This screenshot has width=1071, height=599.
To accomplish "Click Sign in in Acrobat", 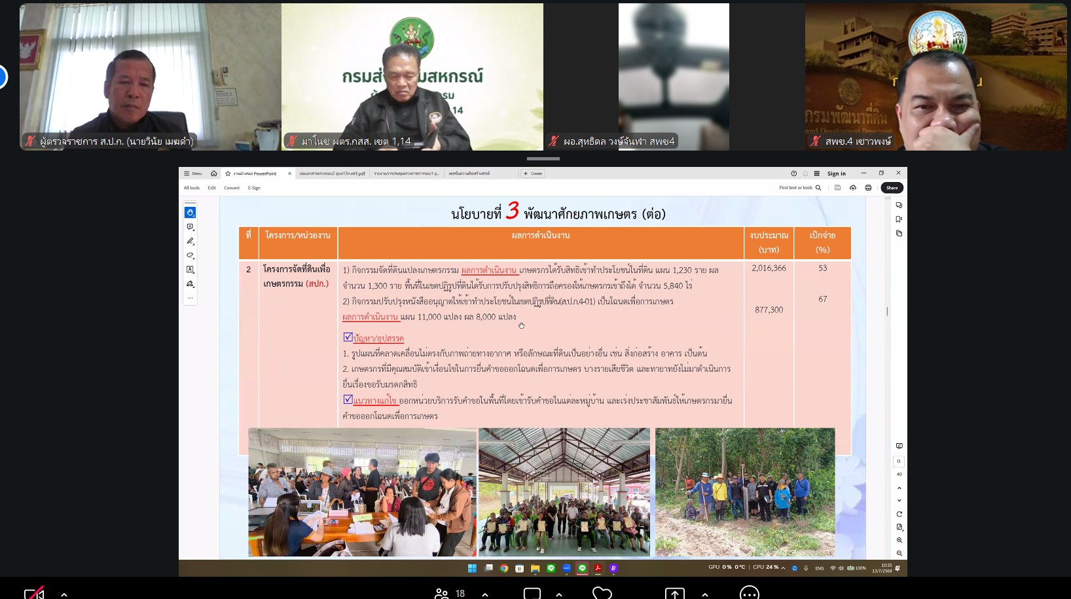I will [x=837, y=173].
